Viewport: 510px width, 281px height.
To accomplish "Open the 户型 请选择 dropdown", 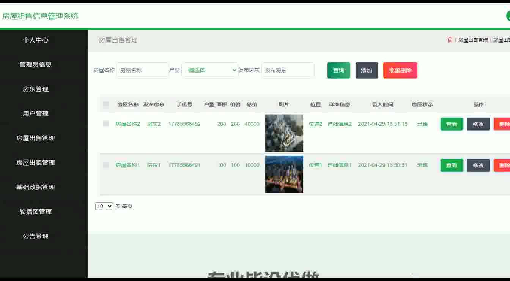I will point(210,70).
